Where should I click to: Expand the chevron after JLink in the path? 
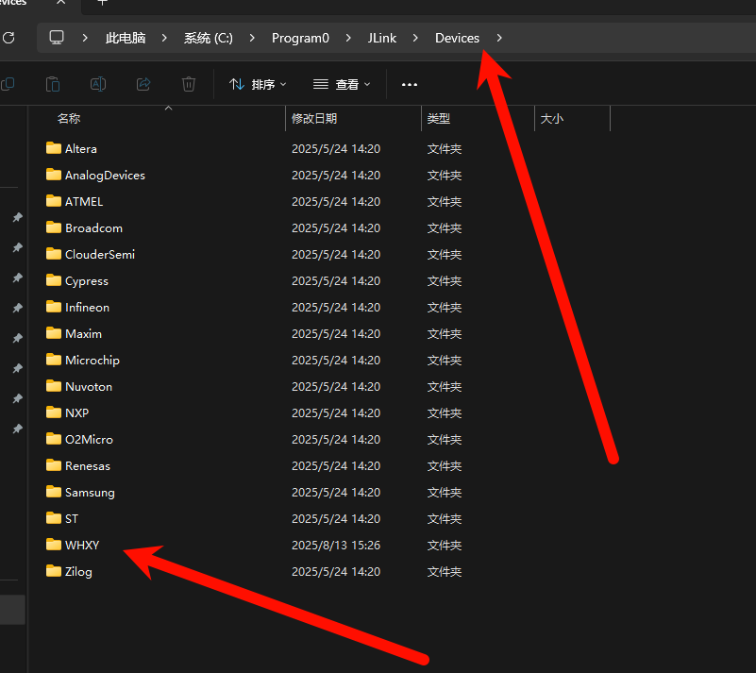tap(415, 38)
